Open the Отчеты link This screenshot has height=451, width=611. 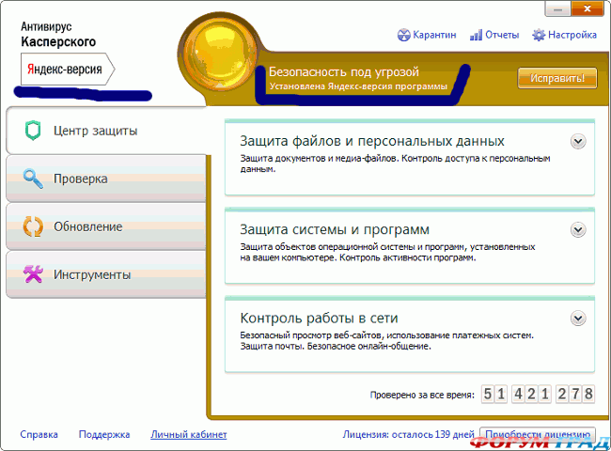[x=502, y=35]
